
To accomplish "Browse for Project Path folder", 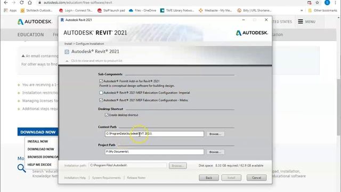I will pyautogui.click(x=215, y=152).
